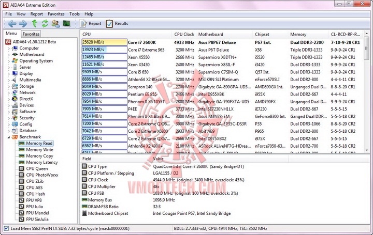
Task: Click the 12465 MB/s result bar
Action: (x=105, y=57)
